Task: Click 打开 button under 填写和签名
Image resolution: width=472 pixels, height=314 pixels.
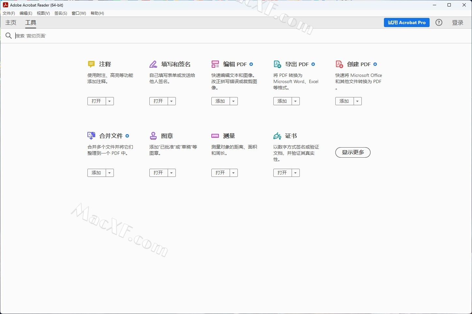Action: coord(159,101)
